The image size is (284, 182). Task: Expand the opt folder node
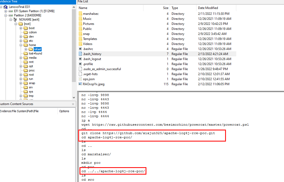coord(21,66)
